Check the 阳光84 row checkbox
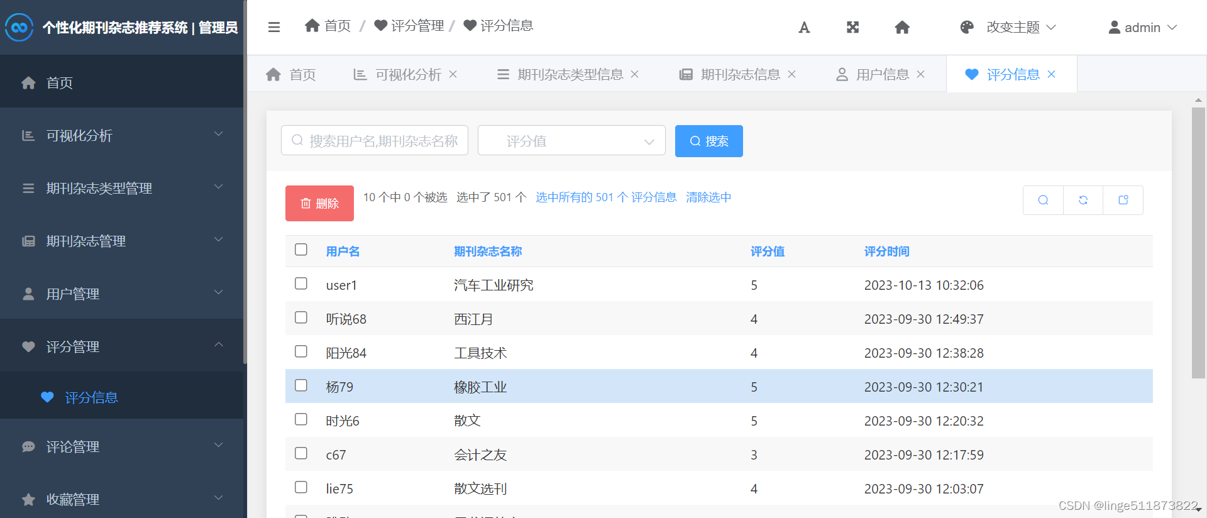This screenshot has height=518, width=1207. point(301,351)
